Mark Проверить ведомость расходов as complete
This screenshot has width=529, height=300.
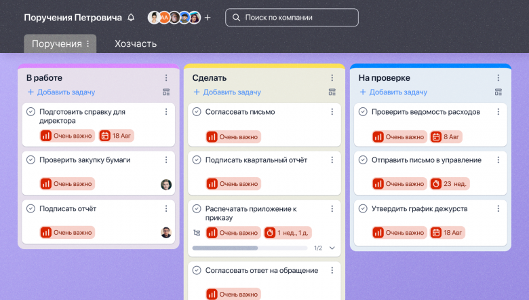[363, 112]
